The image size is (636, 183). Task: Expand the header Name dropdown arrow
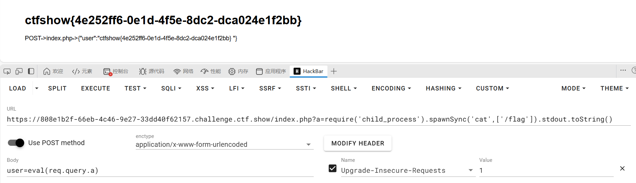471,170
